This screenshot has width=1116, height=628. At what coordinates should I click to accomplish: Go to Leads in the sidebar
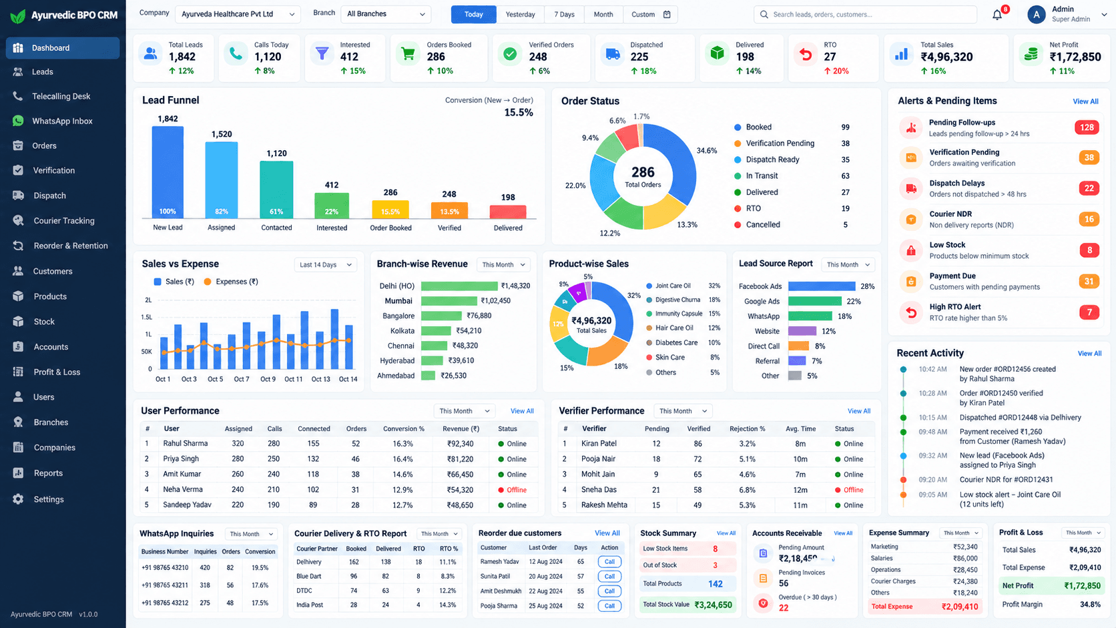coord(63,71)
